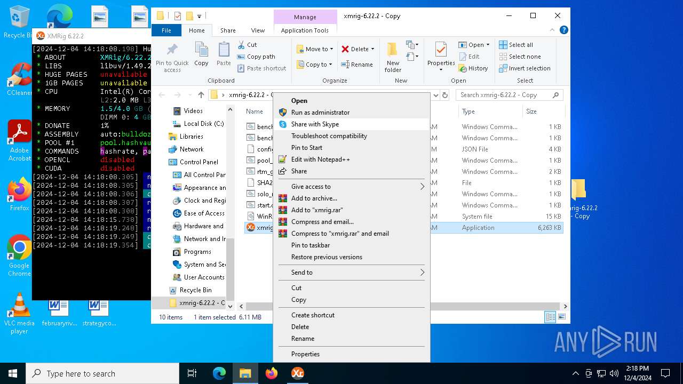Open the Copy to dropdown

point(315,65)
